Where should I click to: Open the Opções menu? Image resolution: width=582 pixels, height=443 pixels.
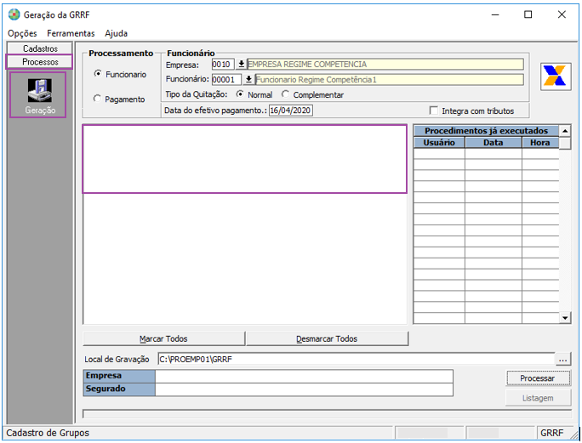coord(22,33)
